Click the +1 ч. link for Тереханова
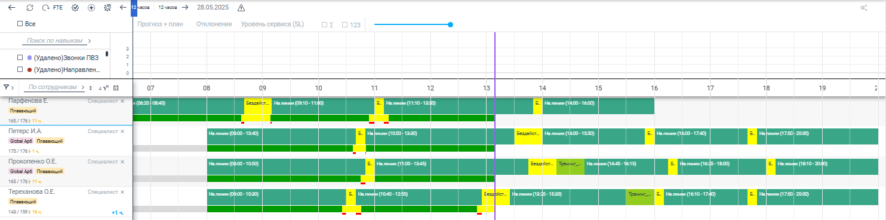Viewport: 886px width, 220px height. [x=118, y=213]
